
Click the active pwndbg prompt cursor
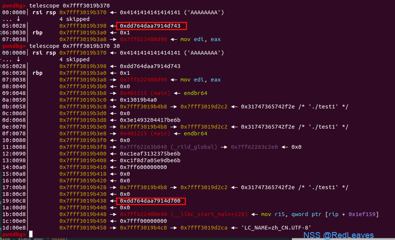31,234
